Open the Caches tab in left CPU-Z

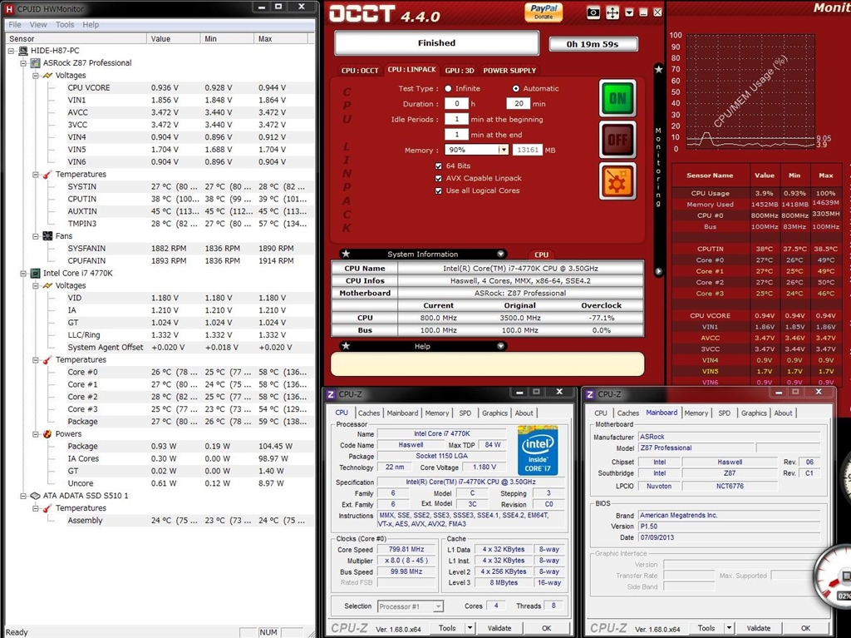click(x=369, y=413)
